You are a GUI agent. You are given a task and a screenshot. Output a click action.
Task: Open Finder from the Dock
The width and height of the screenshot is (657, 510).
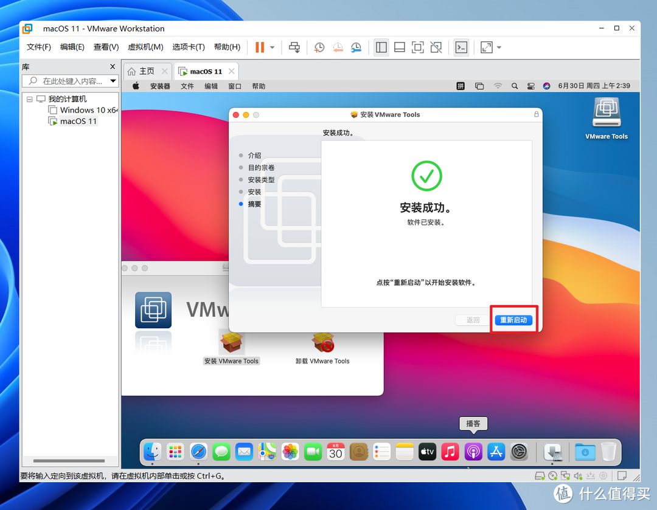152,452
